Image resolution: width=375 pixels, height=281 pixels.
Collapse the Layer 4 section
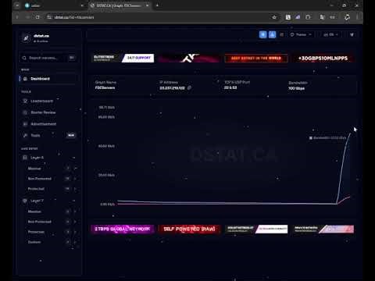point(73,158)
